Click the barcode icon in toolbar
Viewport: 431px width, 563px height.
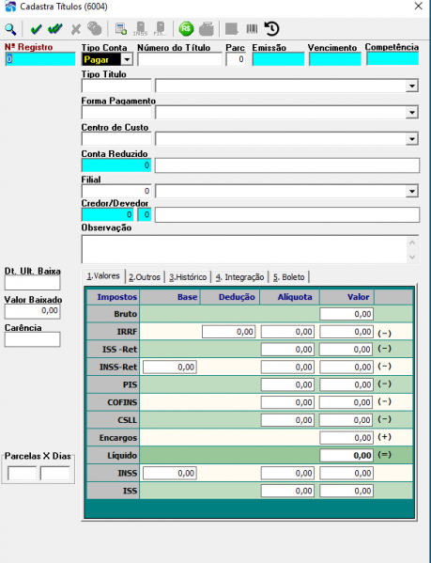[252, 29]
